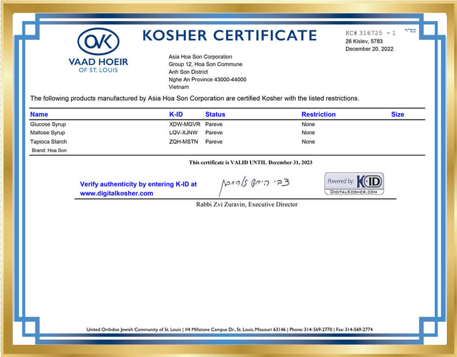Click the Size column header
This screenshot has width=457, height=357.
coord(398,114)
